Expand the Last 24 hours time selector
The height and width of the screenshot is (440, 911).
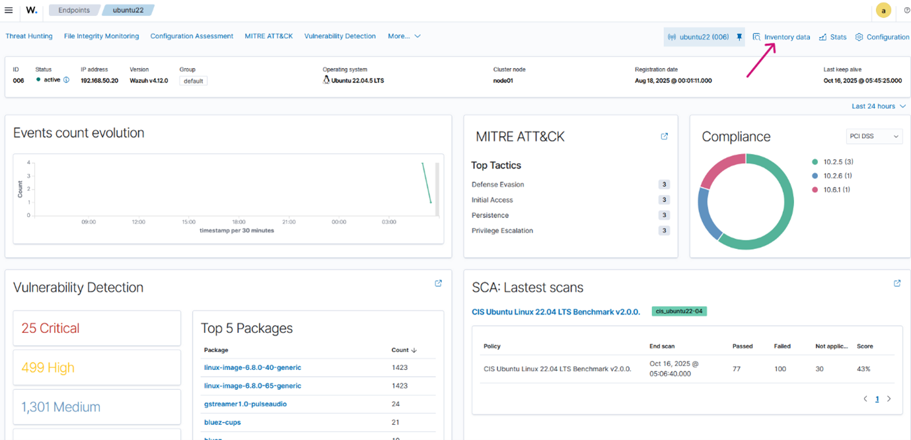(878, 106)
